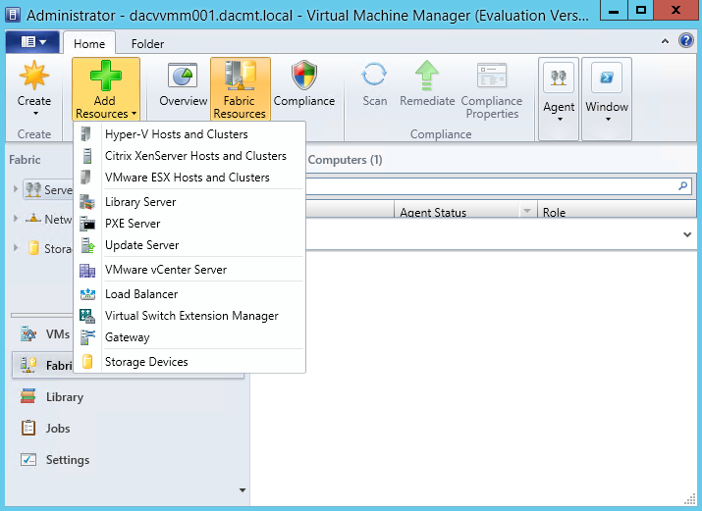Select the Storage node in Fabric tree

49,248
